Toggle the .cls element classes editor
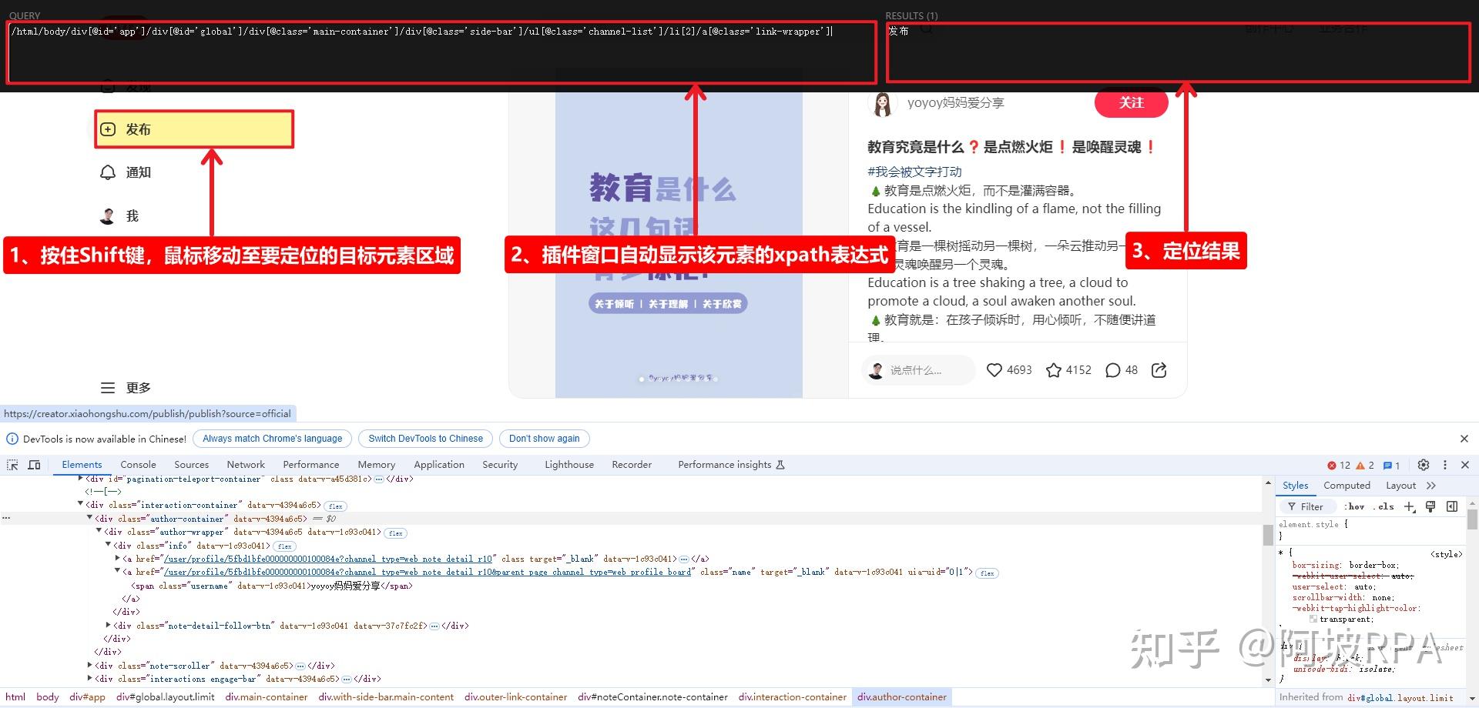This screenshot has width=1479, height=708. (1385, 507)
